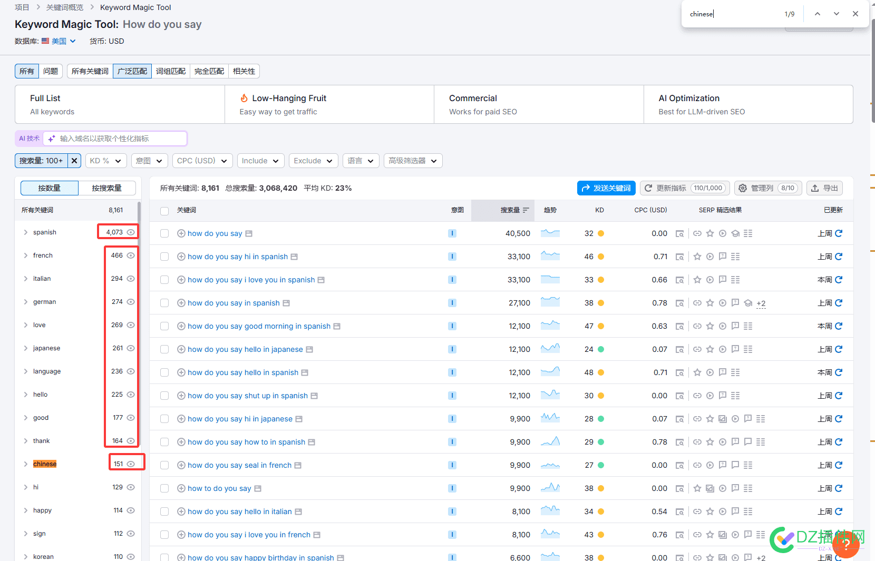
Task: Click the star SERP feature for 'how to do you say'
Action: point(697,488)
